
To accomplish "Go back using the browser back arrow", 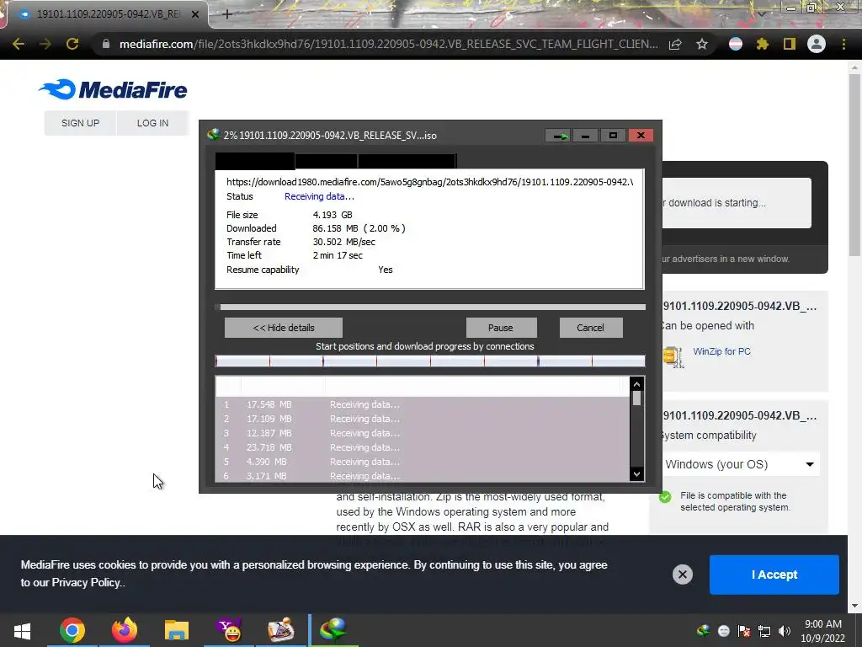I will [x=19, y=44].
